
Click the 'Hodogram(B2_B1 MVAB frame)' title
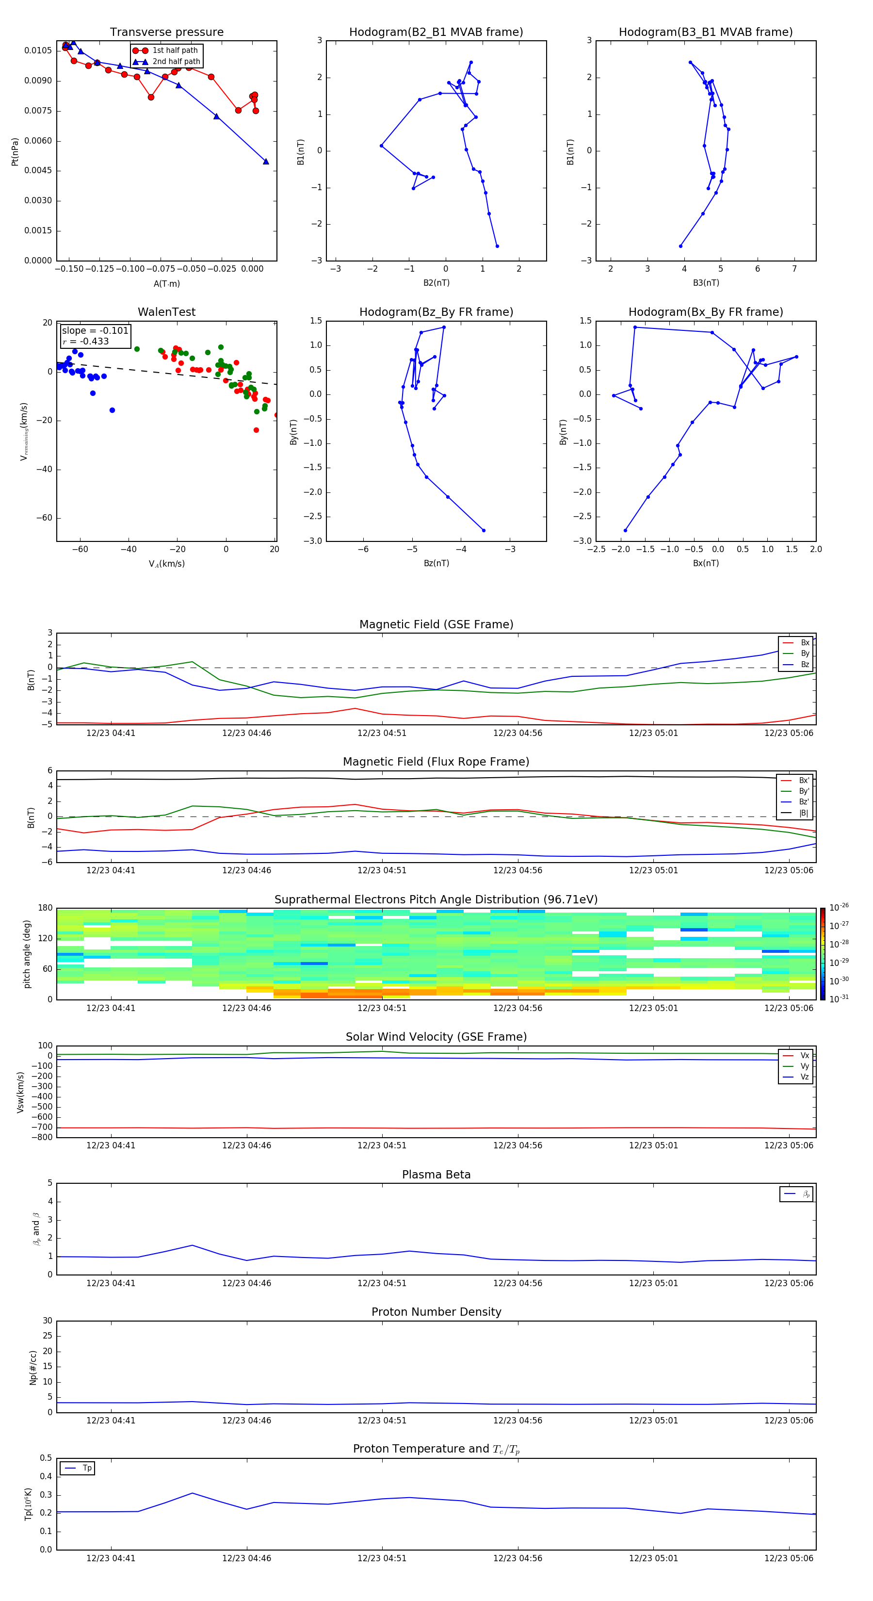click(436, 33)
